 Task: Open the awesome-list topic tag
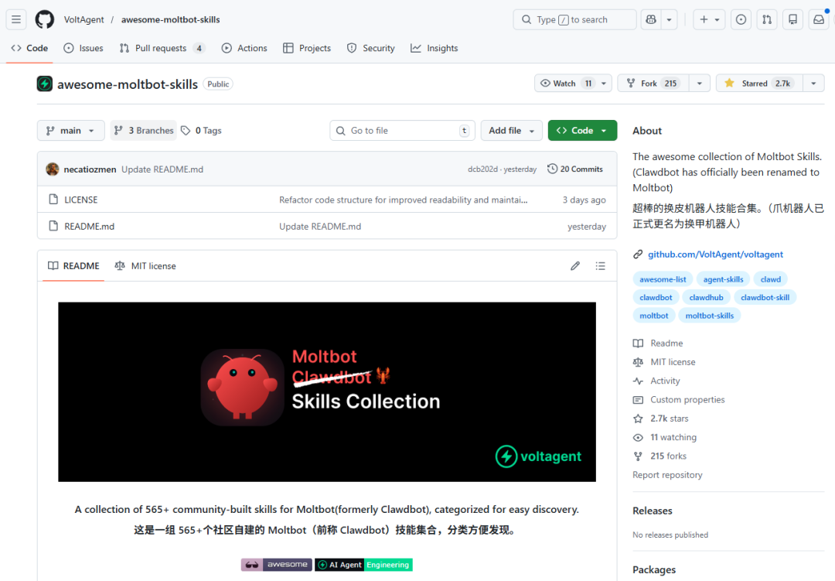663,279
